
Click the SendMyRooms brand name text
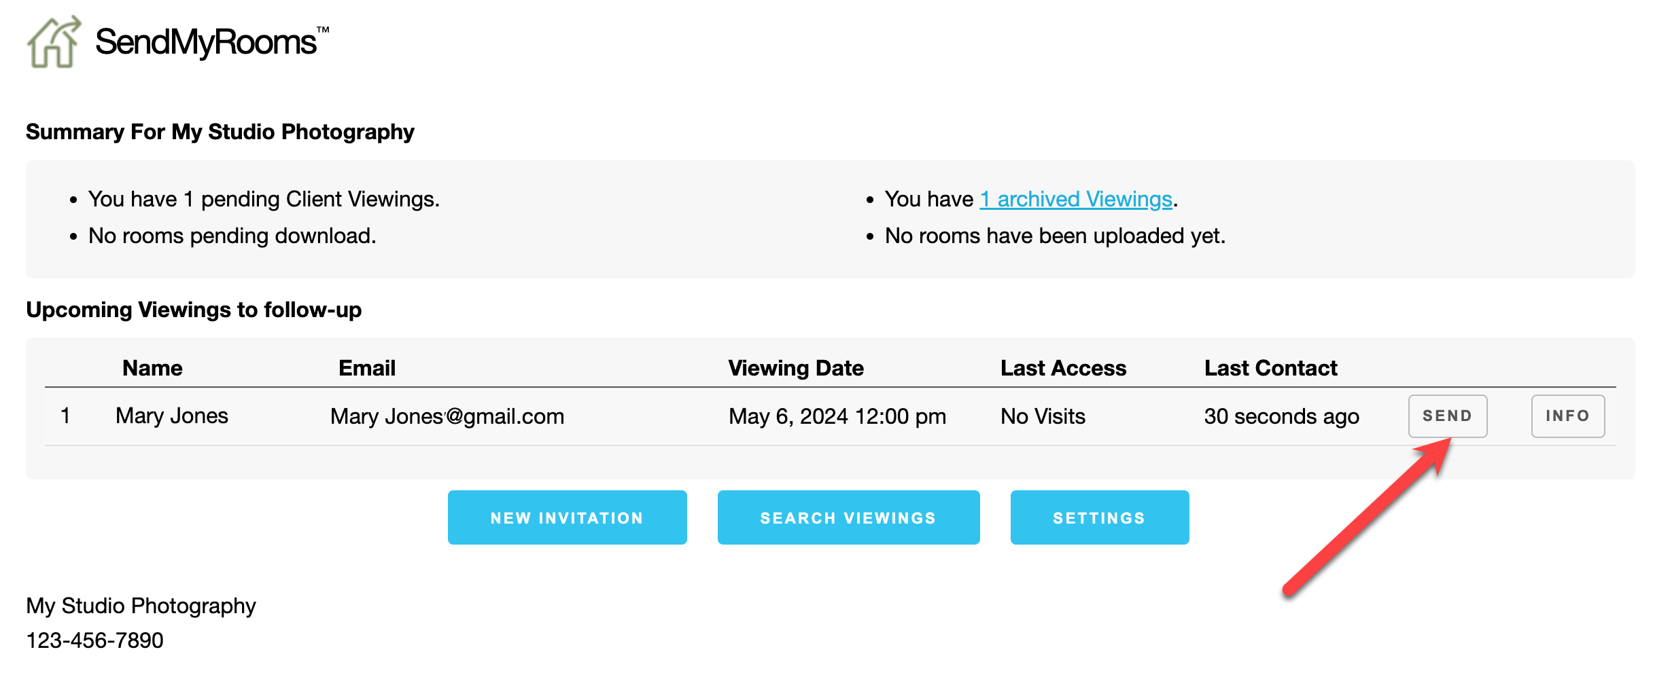[206, 42]
